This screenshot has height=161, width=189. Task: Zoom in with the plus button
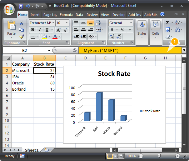[x=178, y=156]
